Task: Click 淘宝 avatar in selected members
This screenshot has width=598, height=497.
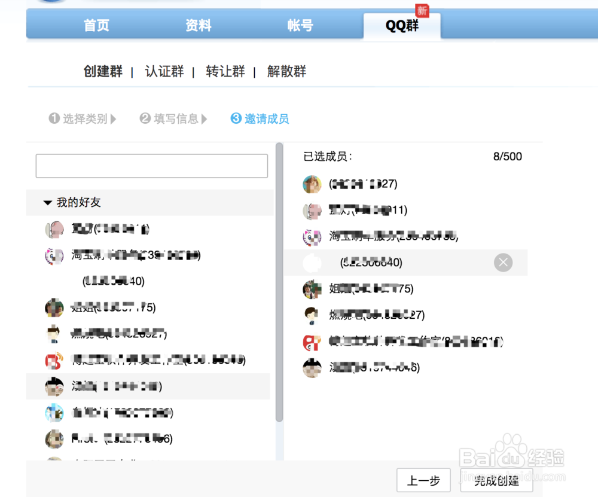Action: [x=312, y=237]
